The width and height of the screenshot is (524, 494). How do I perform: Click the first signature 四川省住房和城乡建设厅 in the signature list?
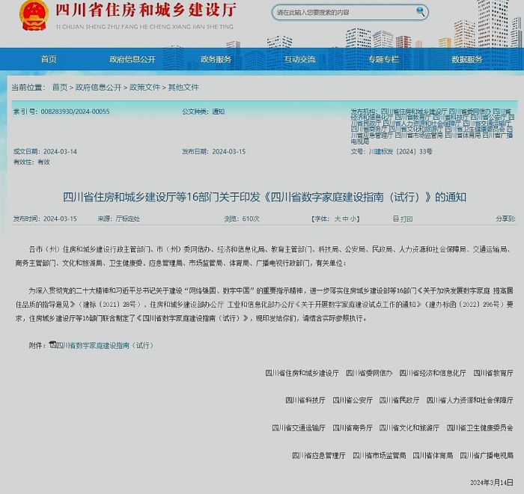click(302, 373)
